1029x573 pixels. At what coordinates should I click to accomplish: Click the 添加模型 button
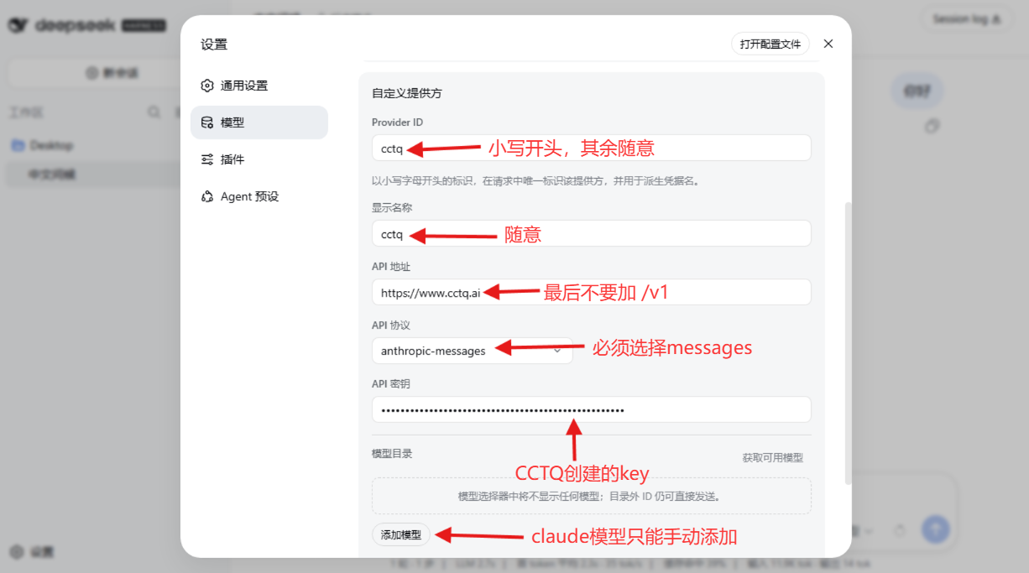coord(401,534)
